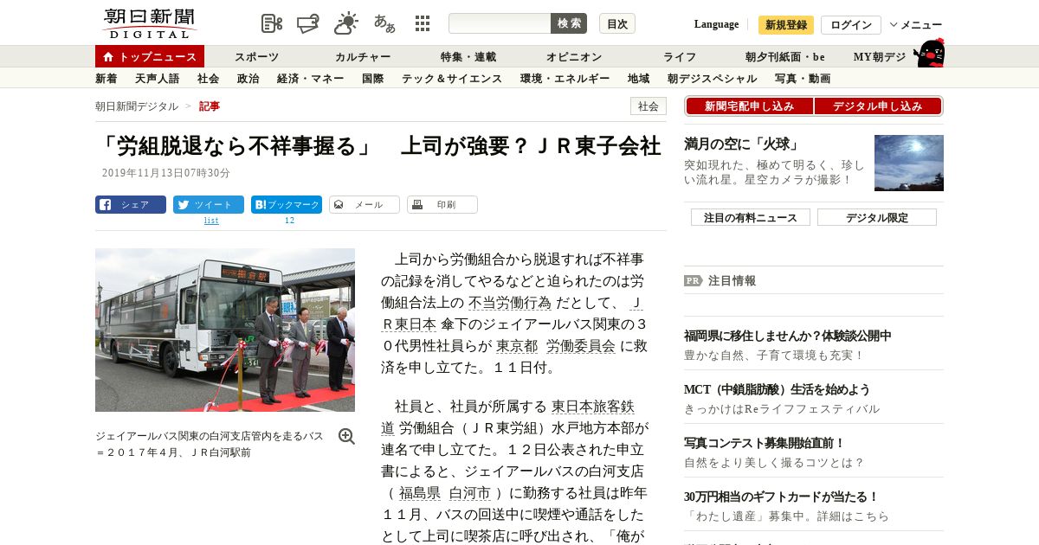Select テック&サイエンス in sub navigation
The image size is (1039, 545).
click(x=452, y=79)
